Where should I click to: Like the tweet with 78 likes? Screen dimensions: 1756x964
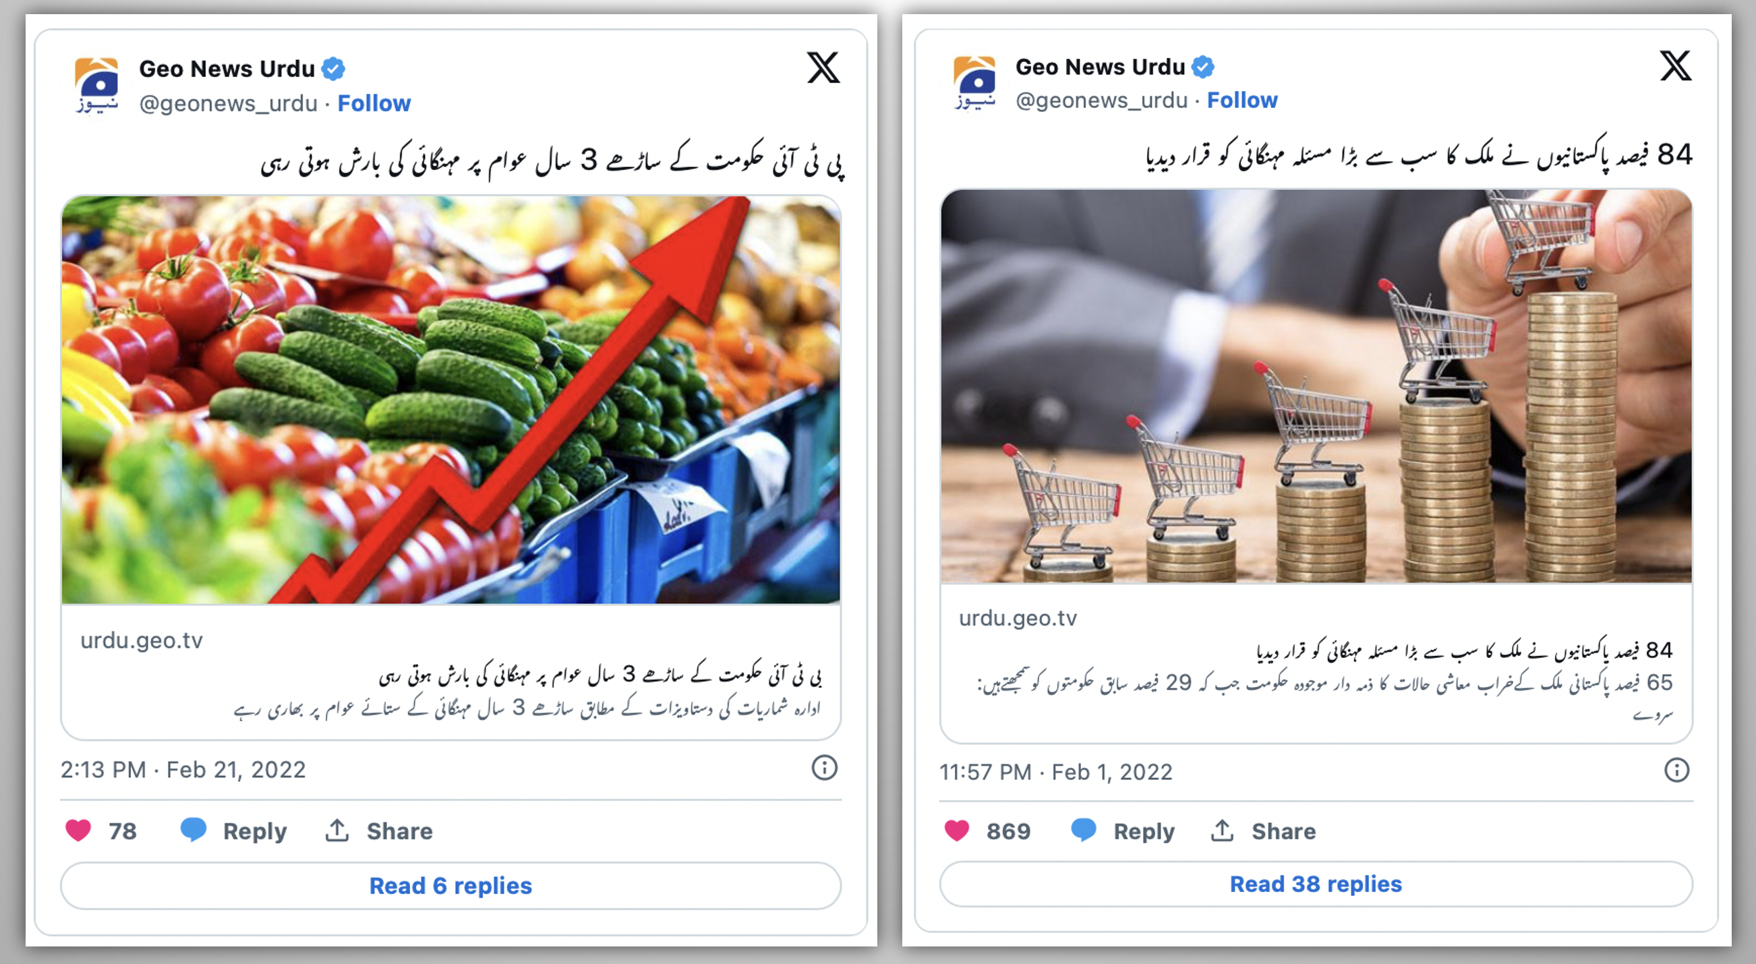point(78,831)
